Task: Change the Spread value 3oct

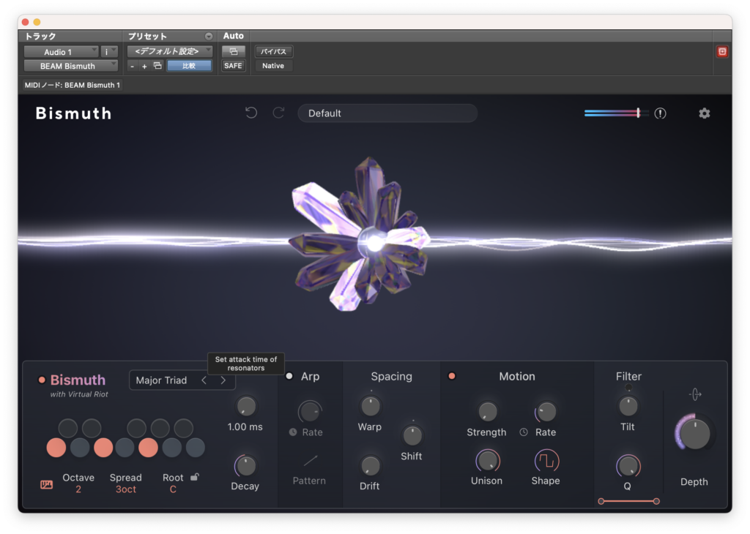Action: click(126, 489)
